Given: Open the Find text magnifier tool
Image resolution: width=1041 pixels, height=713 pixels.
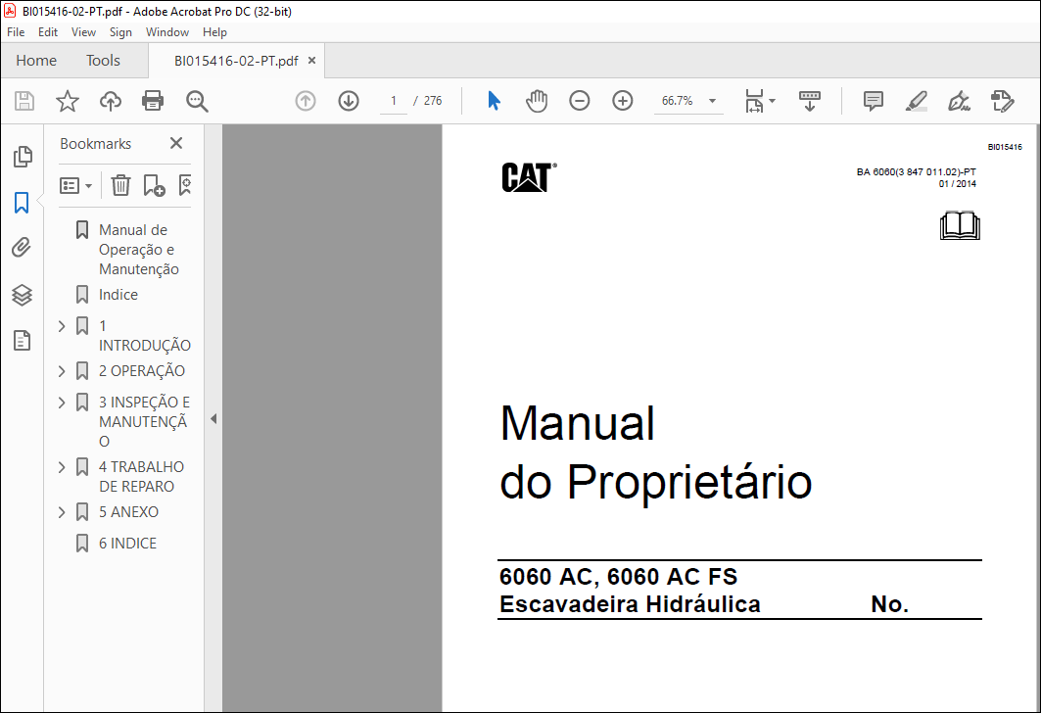Looking at the screenshot, I should pyautogui.click(x=197, y=101).
